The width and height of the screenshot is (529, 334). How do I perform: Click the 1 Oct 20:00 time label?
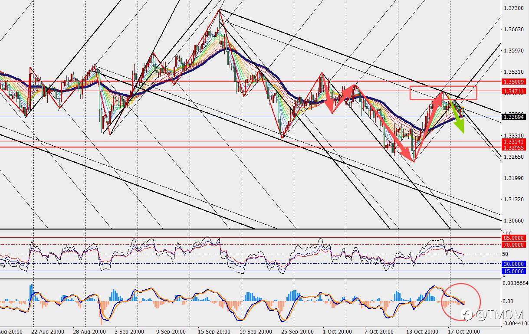coord(337,331)
